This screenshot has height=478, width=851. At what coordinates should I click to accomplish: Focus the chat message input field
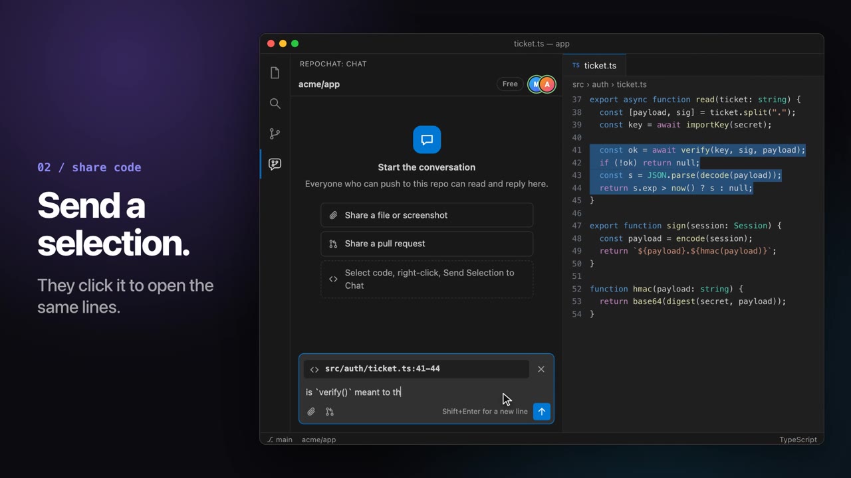pyautogui.click(x=425, y=392)
